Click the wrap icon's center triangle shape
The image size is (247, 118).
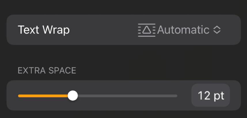pos(147,30)
